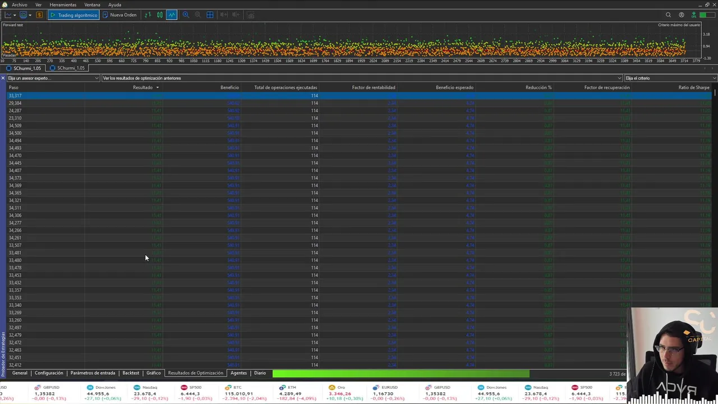Close the tester panel with X icon
The image size is (718, 404).
tap(3, 78)
